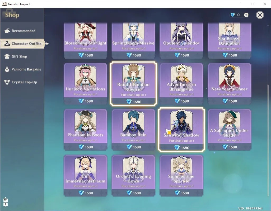Click the crystal icon on A Sobriquet Under Shade price

click(225, 147)
